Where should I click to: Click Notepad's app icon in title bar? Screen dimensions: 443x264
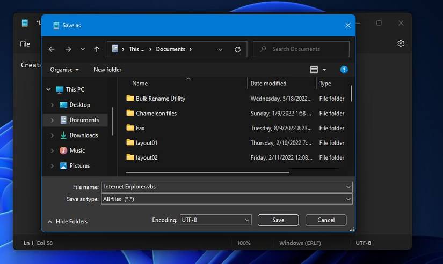(25, 23)
